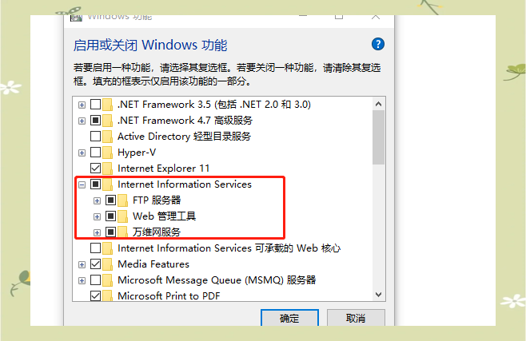526x341 pixels.
Task: Enable the Hyper-V checkbox
Action: 96,153
